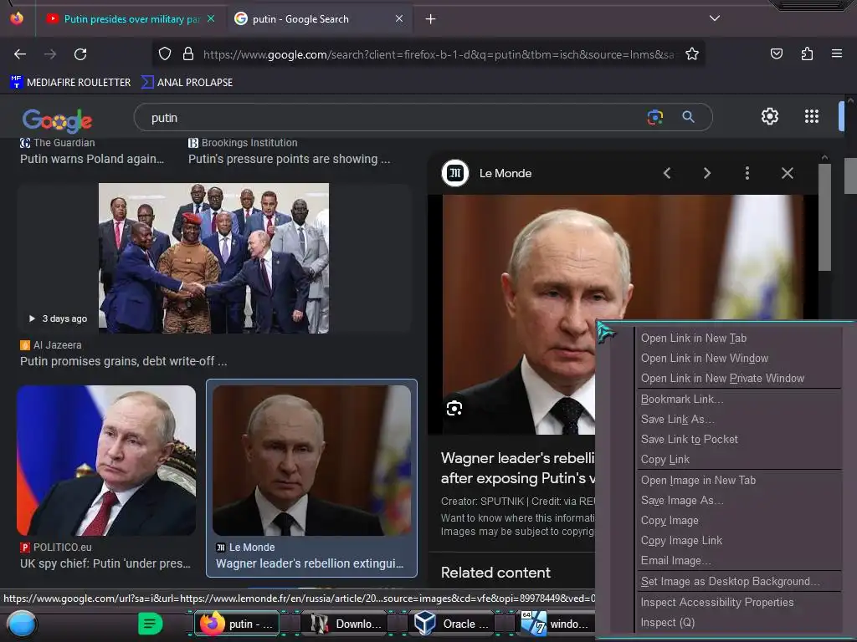
Task: Open the Firefox View icon in the tab strip
Action: pos(17,18)
